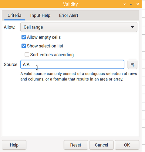Open documentation with the Help button
Viewport: 145px width, 152px height.
[x=14, y=145]
